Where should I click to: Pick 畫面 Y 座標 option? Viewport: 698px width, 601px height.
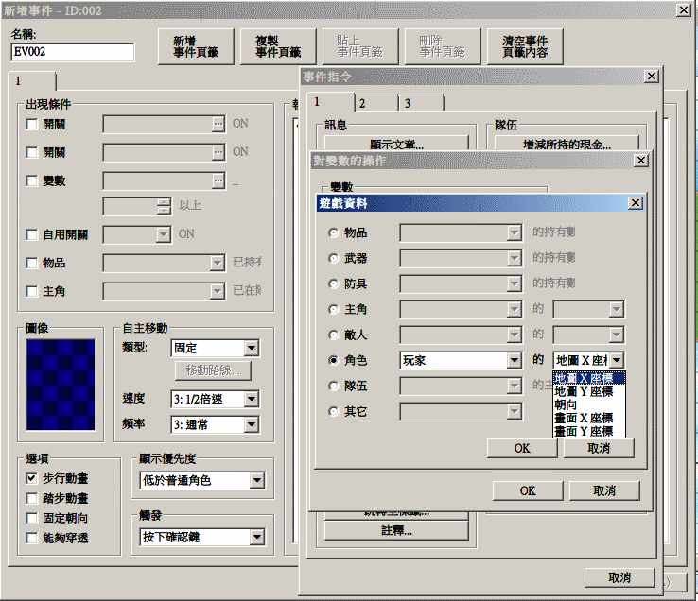pyautogui.click(x=589, y=431)
